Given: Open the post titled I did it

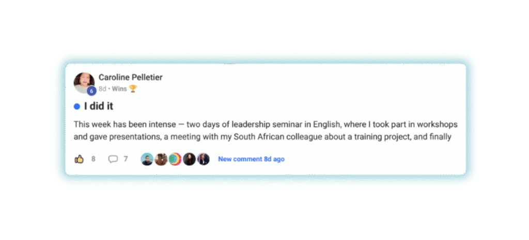Looking at the screenshot, I should (98, 107).
